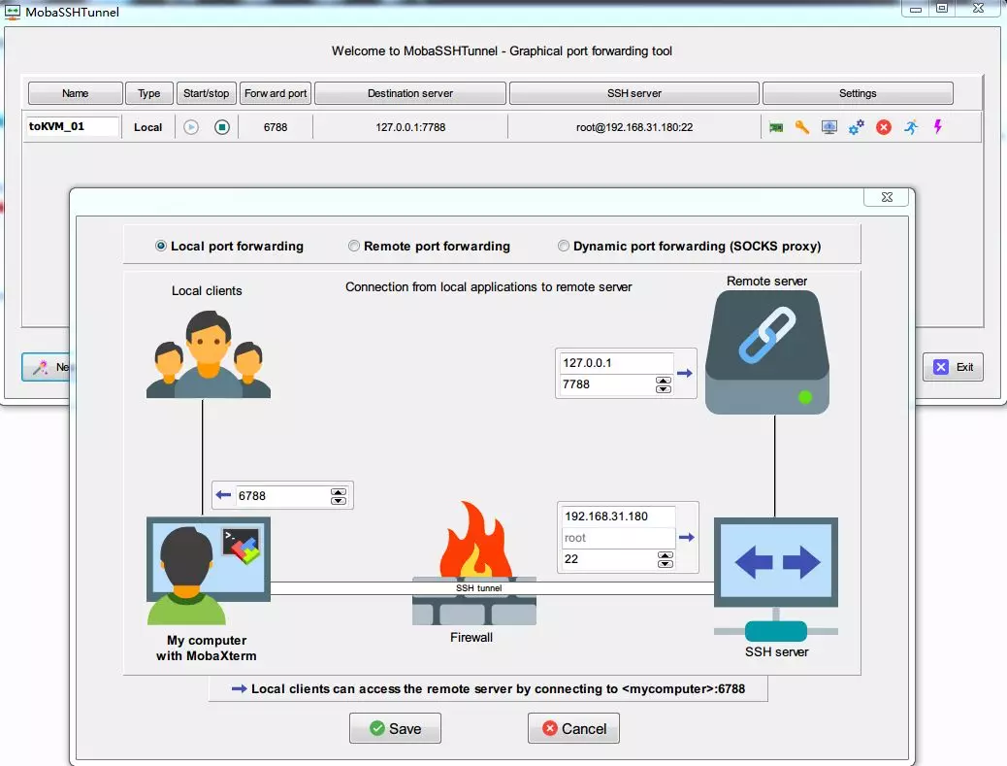Delete tunnel with the red X icon
This screenshot has width=1007, height=766.
tap(884, 127)
